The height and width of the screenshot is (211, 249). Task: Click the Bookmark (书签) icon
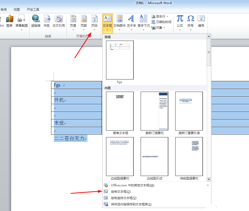47,19
